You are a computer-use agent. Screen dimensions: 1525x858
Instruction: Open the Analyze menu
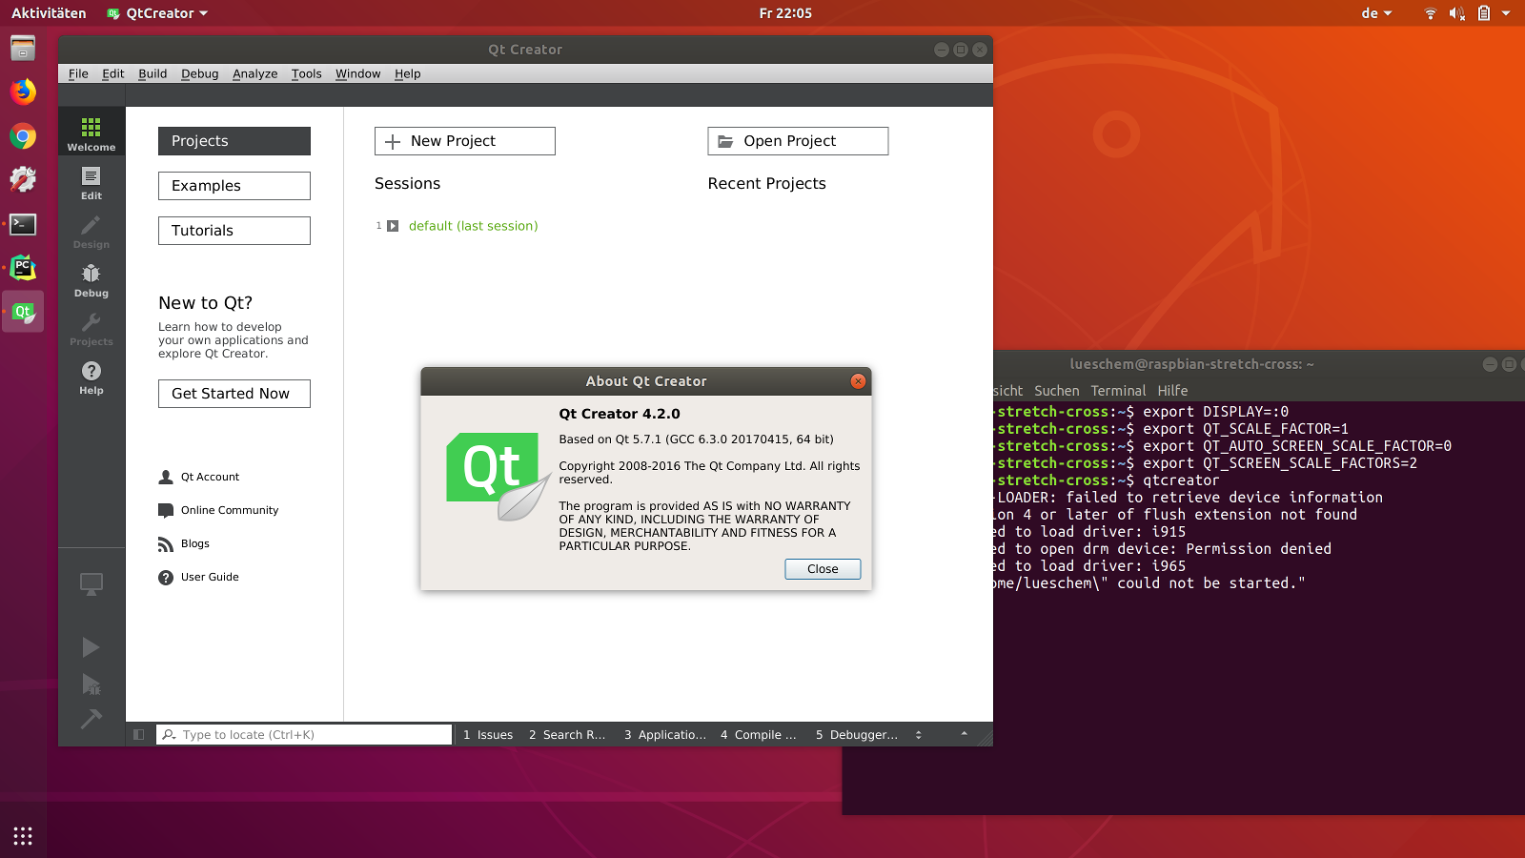[x=255, y=73]
